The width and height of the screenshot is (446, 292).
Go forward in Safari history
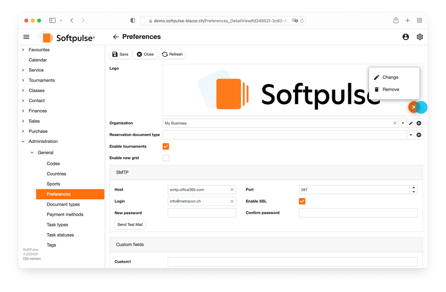(83, 21)
